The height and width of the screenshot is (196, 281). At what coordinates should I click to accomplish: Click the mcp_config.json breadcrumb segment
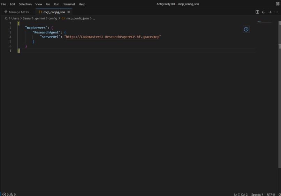pos(77,18)
